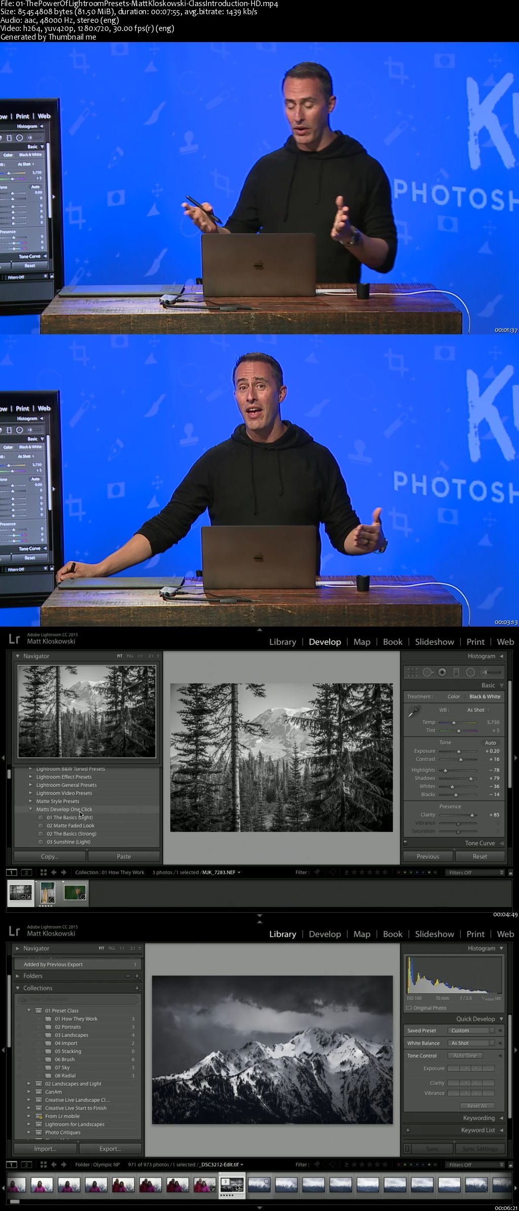Click preset icon beside "02 Matte Faded Look"
Image resolution: width=519 pixels, height=1211 pixels.
(41, 825)
